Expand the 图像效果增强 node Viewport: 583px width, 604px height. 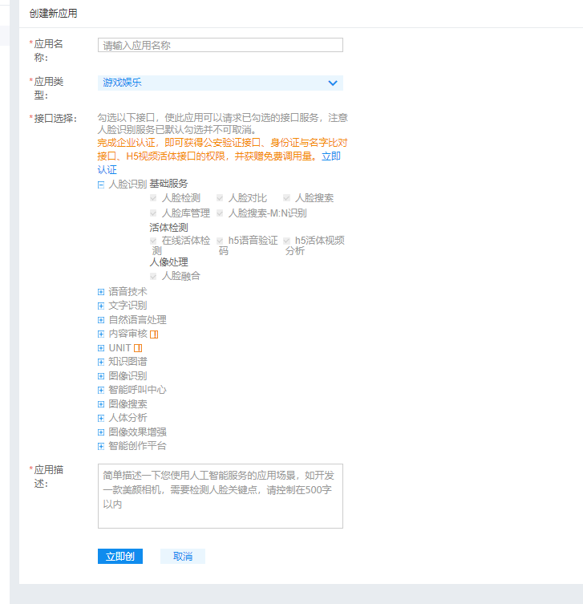point(101,432)
